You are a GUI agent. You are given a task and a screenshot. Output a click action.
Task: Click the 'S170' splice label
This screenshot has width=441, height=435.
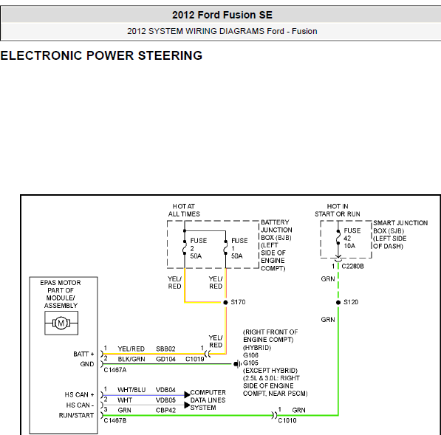click(238, 302)
